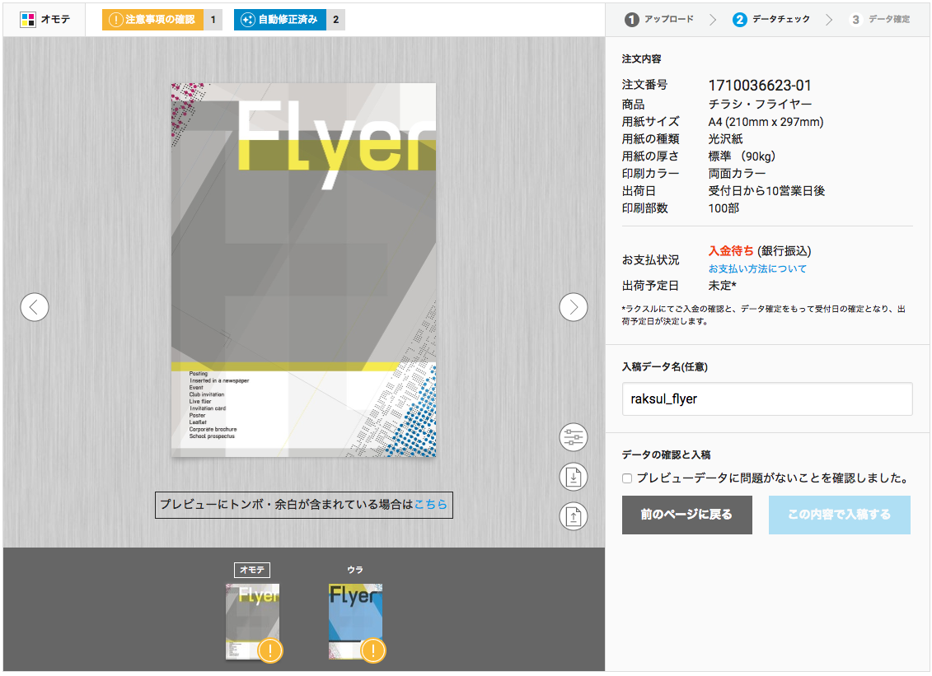Click the upload file icon
The image size is (932, 676).
tap(574, 516)
